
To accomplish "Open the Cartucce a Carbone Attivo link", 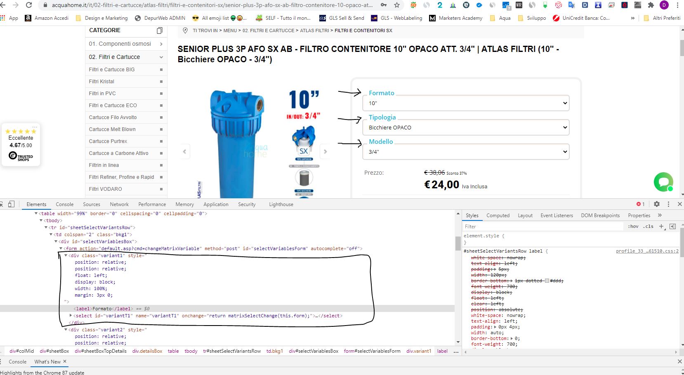I will (x=118, y=153).
